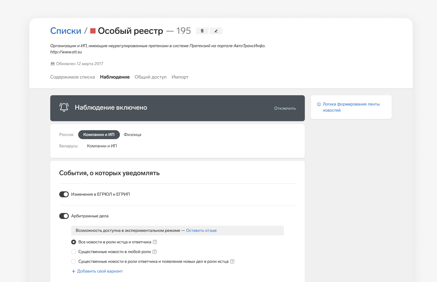Click calendar icon next to Обновлен date

(52, 64)
